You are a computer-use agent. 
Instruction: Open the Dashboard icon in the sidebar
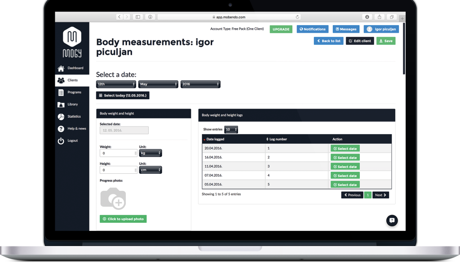tap(61, 68)
